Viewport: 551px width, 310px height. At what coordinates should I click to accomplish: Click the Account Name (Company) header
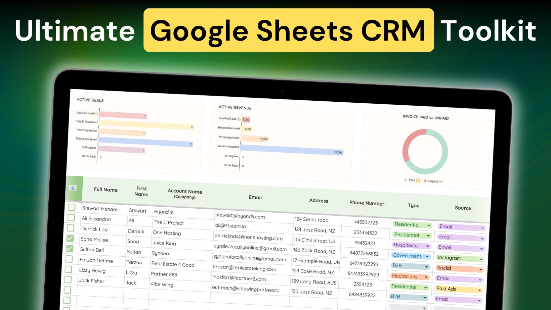click(x=185, y=194)
